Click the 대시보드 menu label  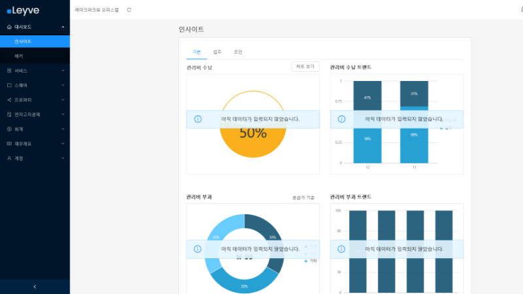tap(23, 27)
